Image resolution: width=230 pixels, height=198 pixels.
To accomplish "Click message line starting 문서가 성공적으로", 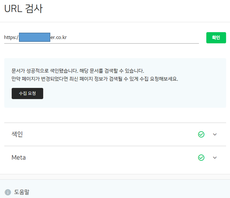I will 78,71.
